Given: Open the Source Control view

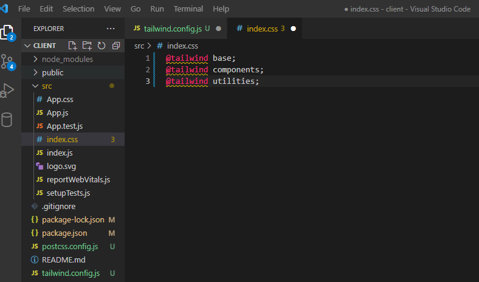Looking at the screenshot, I should [8, 62].
